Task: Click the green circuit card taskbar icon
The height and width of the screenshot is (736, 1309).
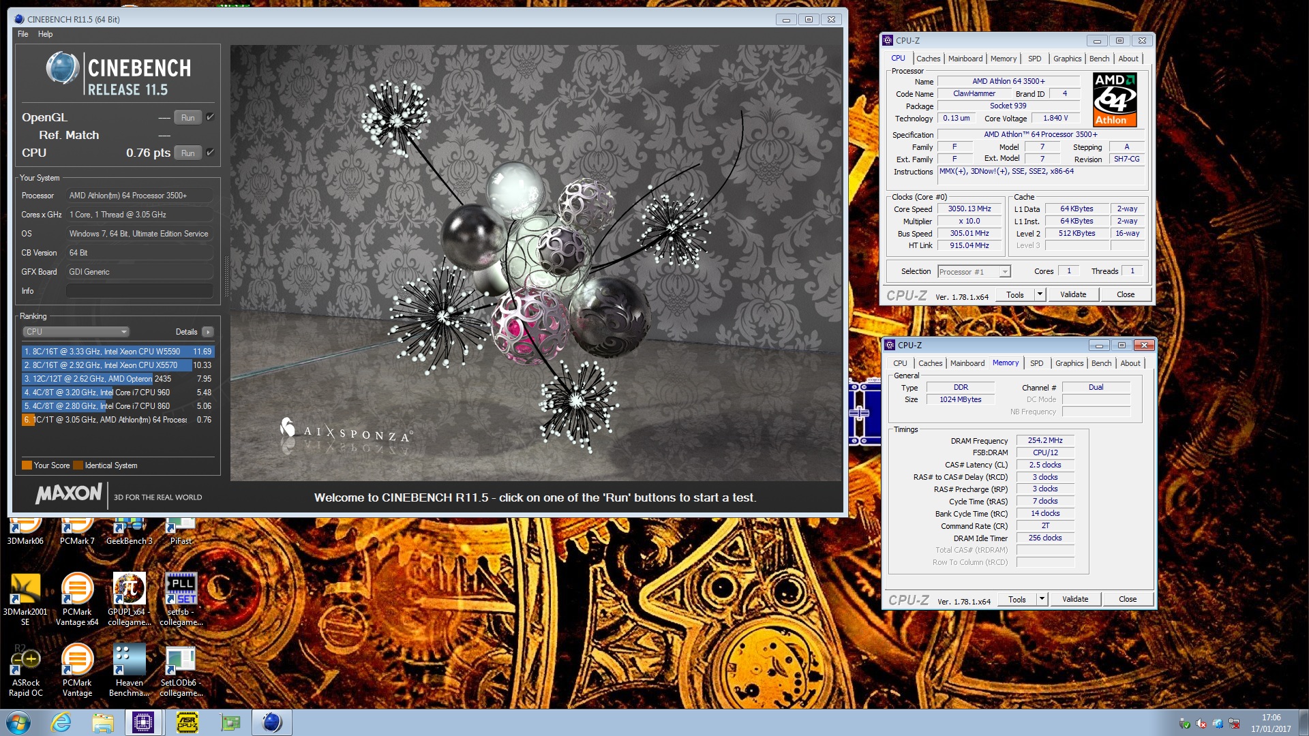Action: [x=230, y=722]
